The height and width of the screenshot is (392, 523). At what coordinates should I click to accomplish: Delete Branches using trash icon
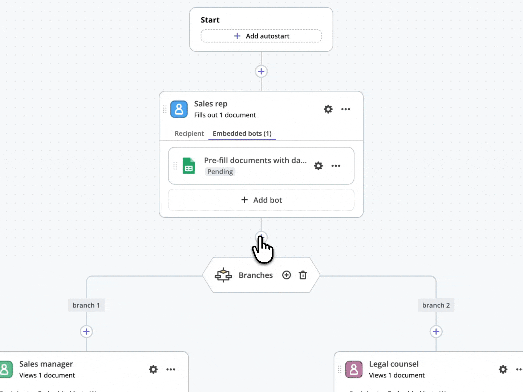(x=303, y=275)
